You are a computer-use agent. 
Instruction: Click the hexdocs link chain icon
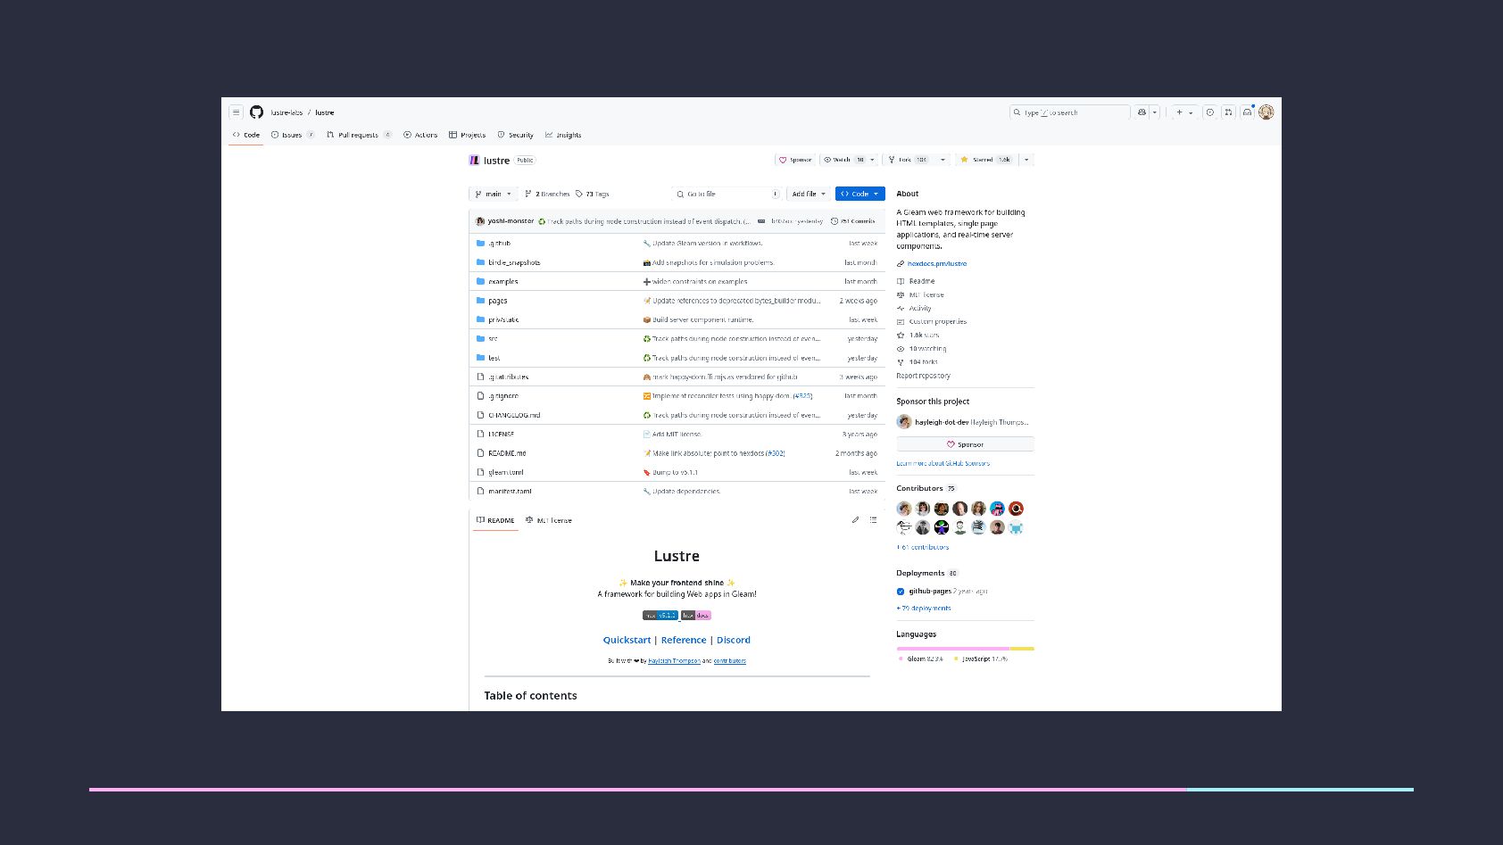pyautogui.click(x=901, y=264)
